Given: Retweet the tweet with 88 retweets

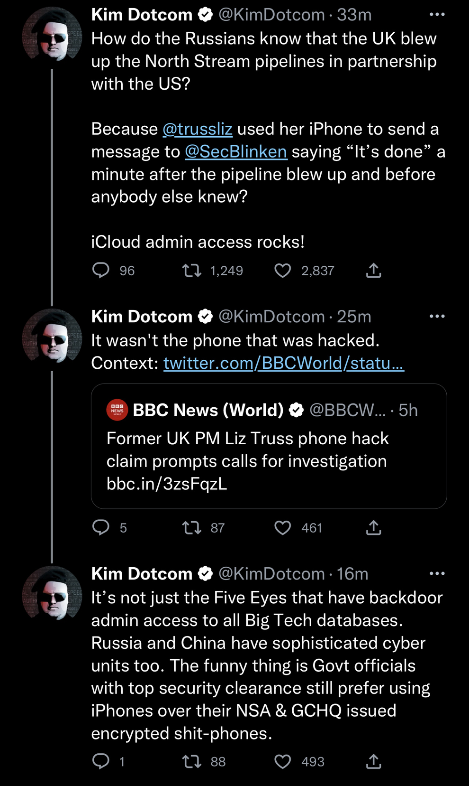Looking at the screenshot, I should coord(192,761).
